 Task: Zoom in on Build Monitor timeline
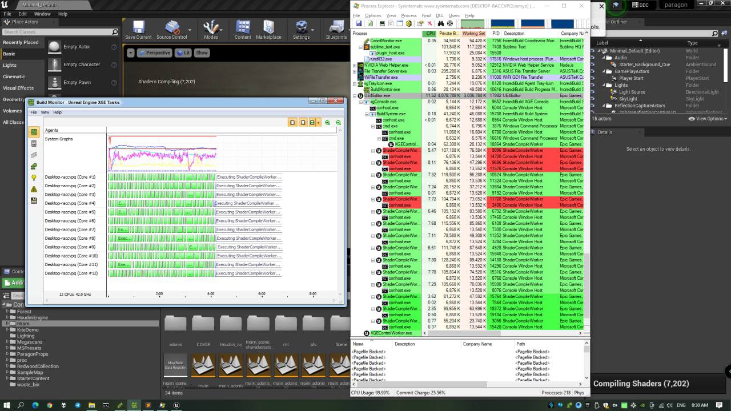click(x=327, y=122)
